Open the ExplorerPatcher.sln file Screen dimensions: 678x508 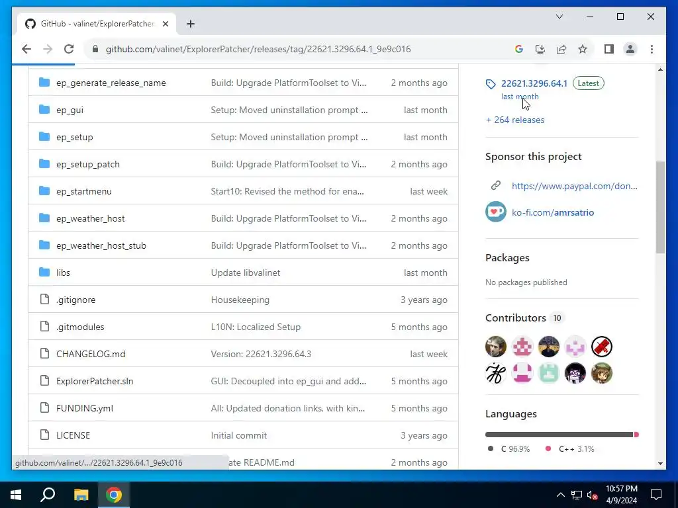(95, 382)
